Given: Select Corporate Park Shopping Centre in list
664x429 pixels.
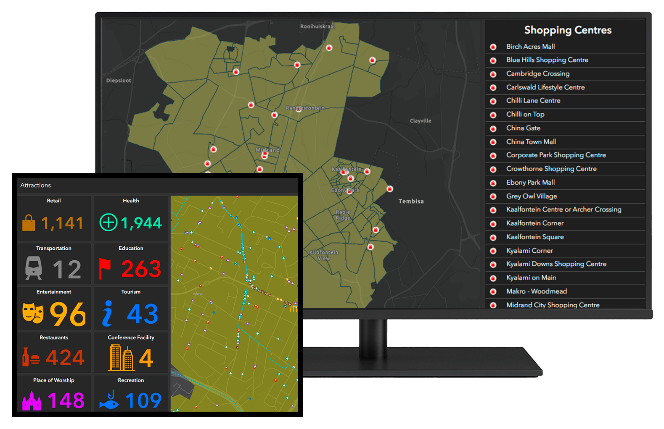Looking at the screenshot, I should (x=565, y=156).
